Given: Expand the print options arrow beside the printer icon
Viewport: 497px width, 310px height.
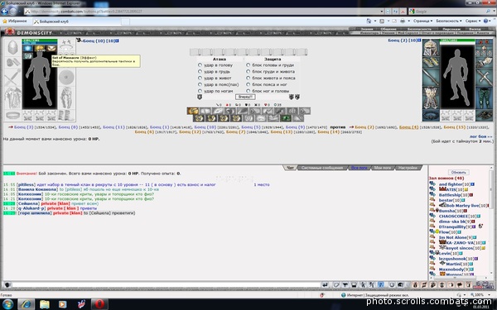Looking at the screenshot, I should [x=408, y=21].
